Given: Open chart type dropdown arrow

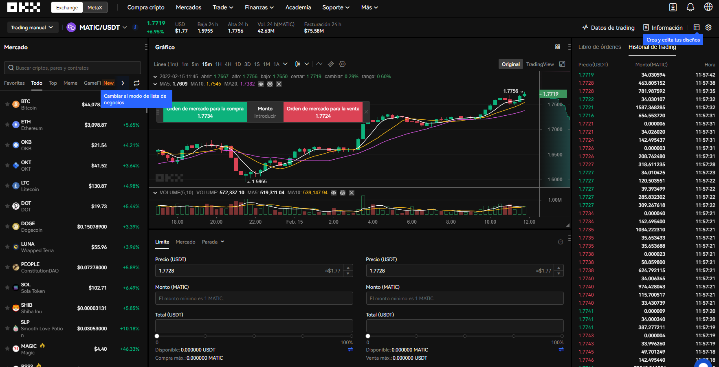Looking at the screenshot, I should (x=307, y=64).
